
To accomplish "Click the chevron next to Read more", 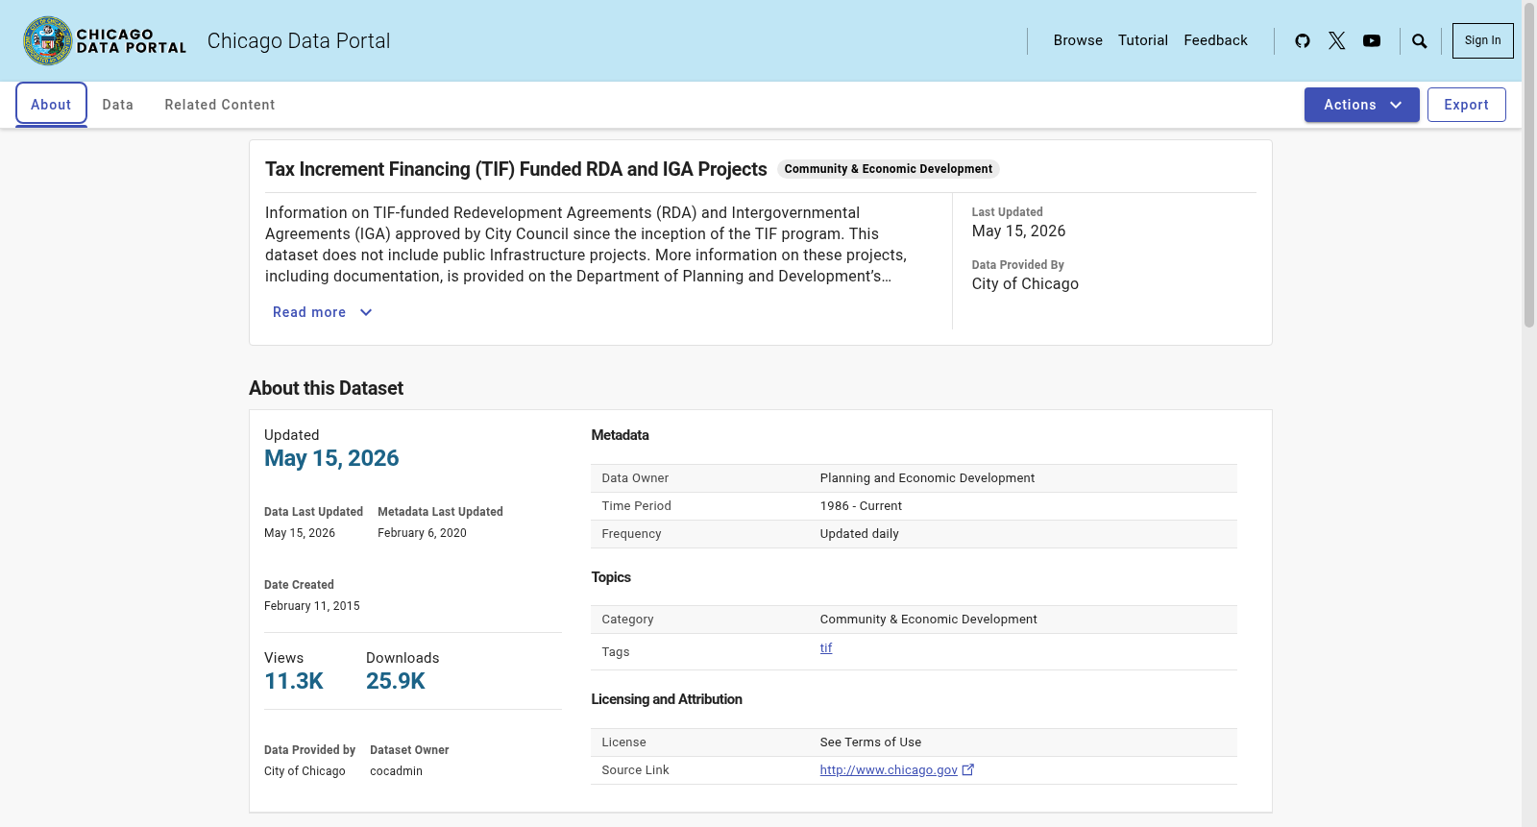I will (366, 312).
